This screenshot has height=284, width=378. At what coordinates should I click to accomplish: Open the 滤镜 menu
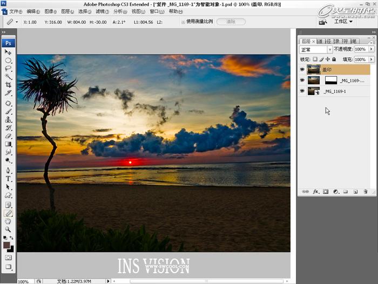click(103, 11)
